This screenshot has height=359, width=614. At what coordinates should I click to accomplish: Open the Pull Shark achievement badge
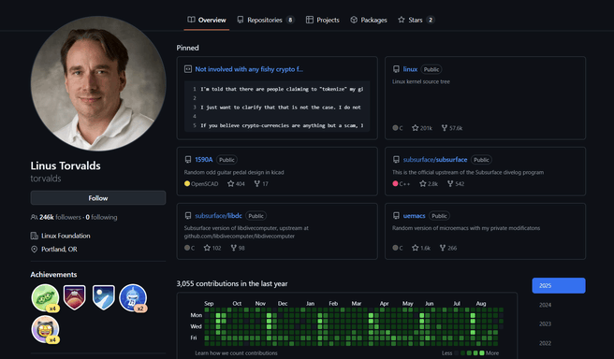133,297
